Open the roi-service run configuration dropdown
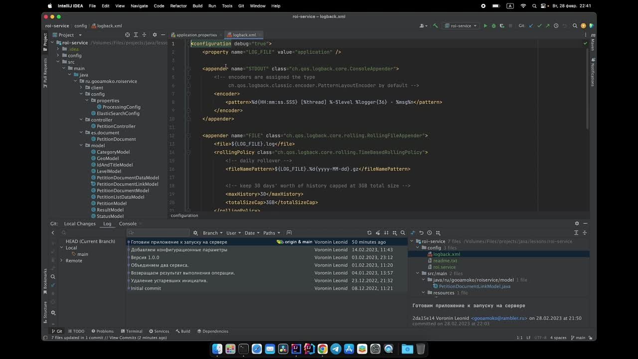Image resolution: width=638 pixels, height=359 pixels. tap(461, 26)
